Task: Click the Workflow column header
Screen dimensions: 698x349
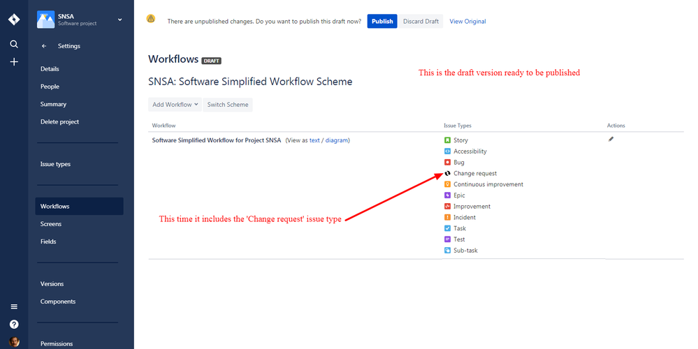Action: coord(163,126)
